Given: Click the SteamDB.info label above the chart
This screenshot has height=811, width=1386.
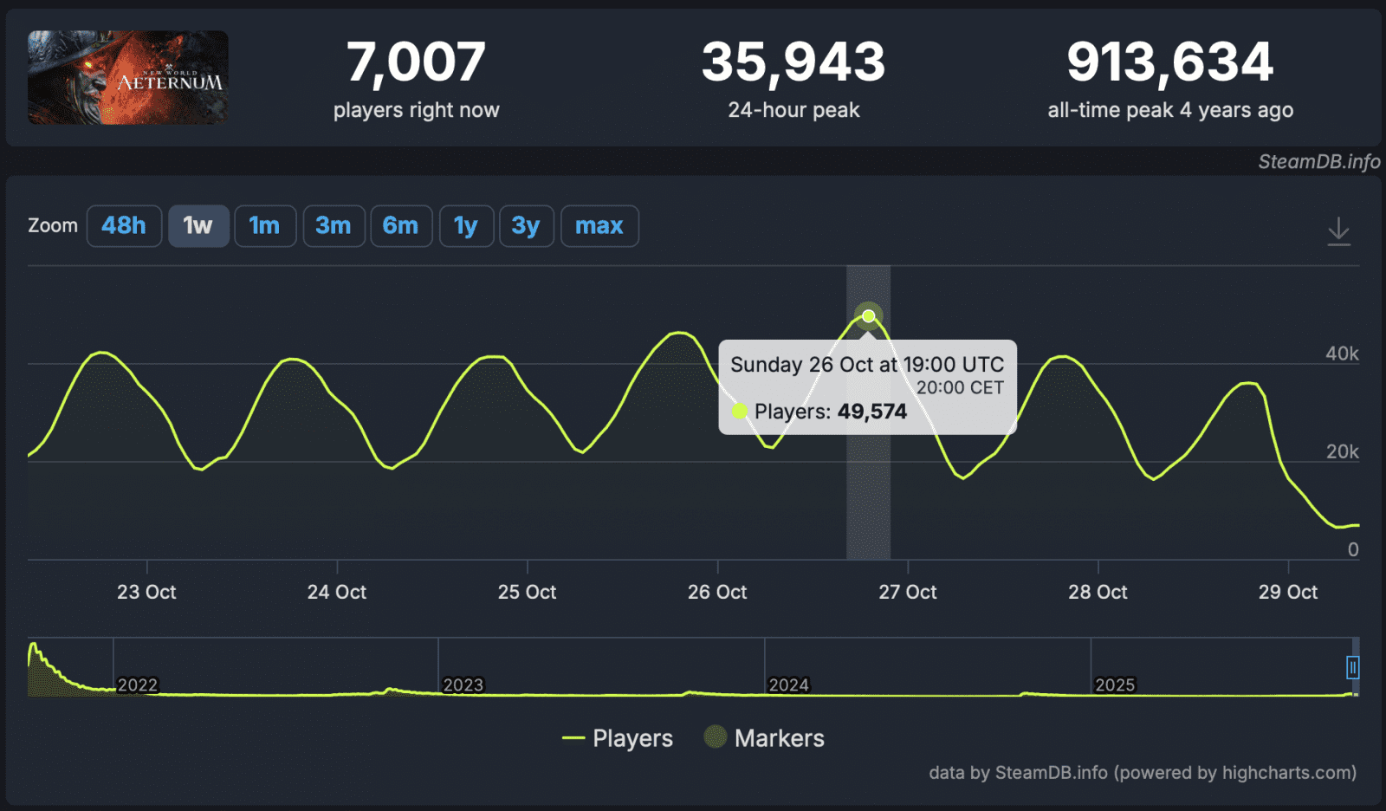Looking at the screenshot, I should coord(1318,161).
